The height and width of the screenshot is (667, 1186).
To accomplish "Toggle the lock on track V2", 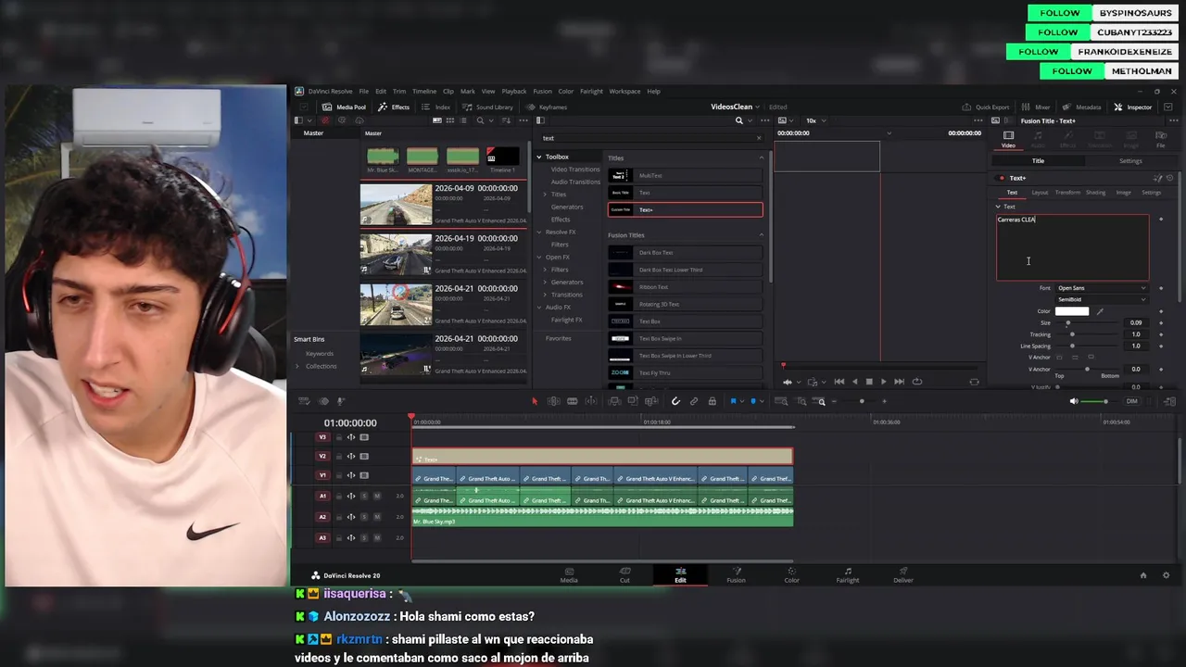I will 338,456.
